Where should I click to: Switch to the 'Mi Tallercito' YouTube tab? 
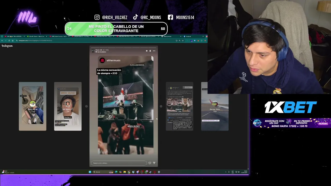coord(82,36)
